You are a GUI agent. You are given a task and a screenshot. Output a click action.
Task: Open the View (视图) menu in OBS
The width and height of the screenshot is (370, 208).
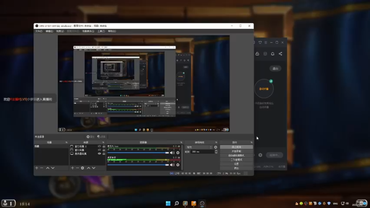tap(60, 31)
